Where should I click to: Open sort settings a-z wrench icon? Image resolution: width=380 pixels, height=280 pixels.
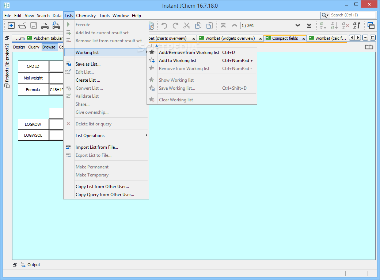point(357,26)
